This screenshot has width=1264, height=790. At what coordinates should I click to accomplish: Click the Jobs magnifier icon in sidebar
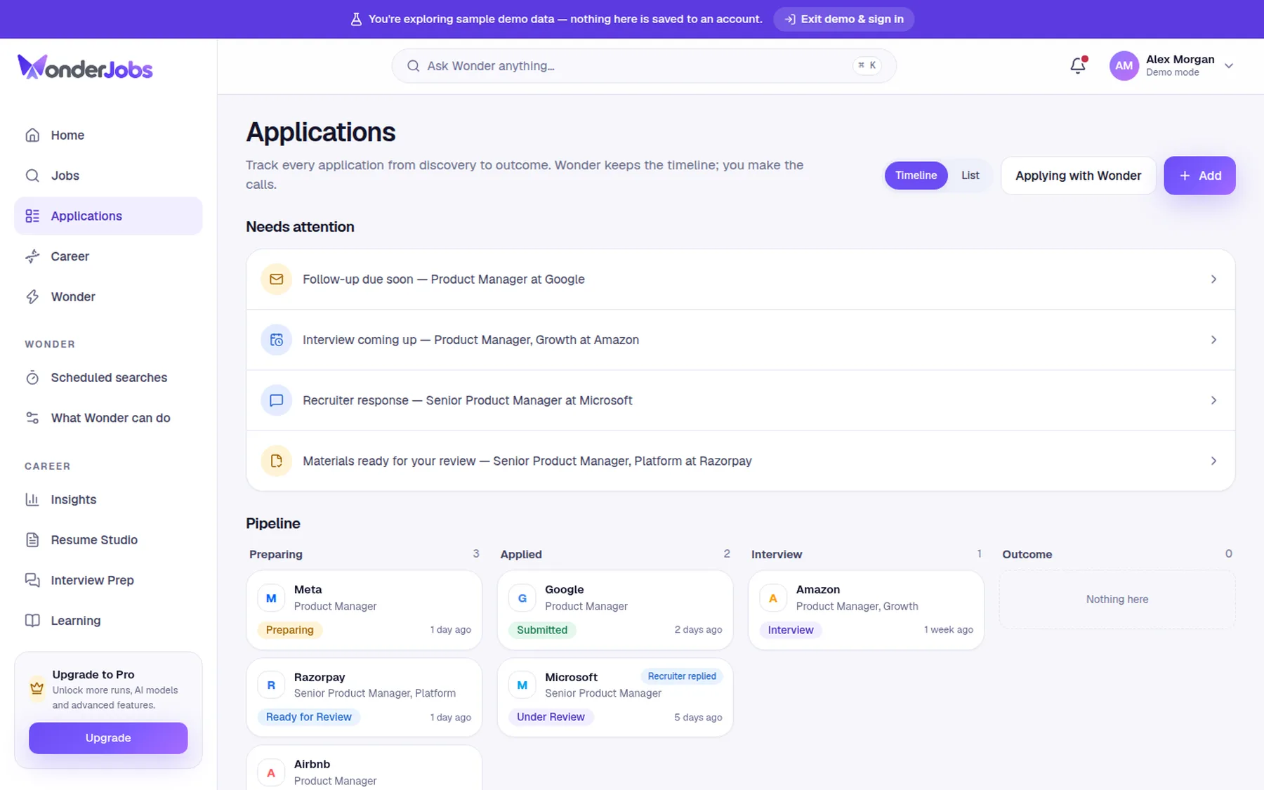tap(32, 176)
